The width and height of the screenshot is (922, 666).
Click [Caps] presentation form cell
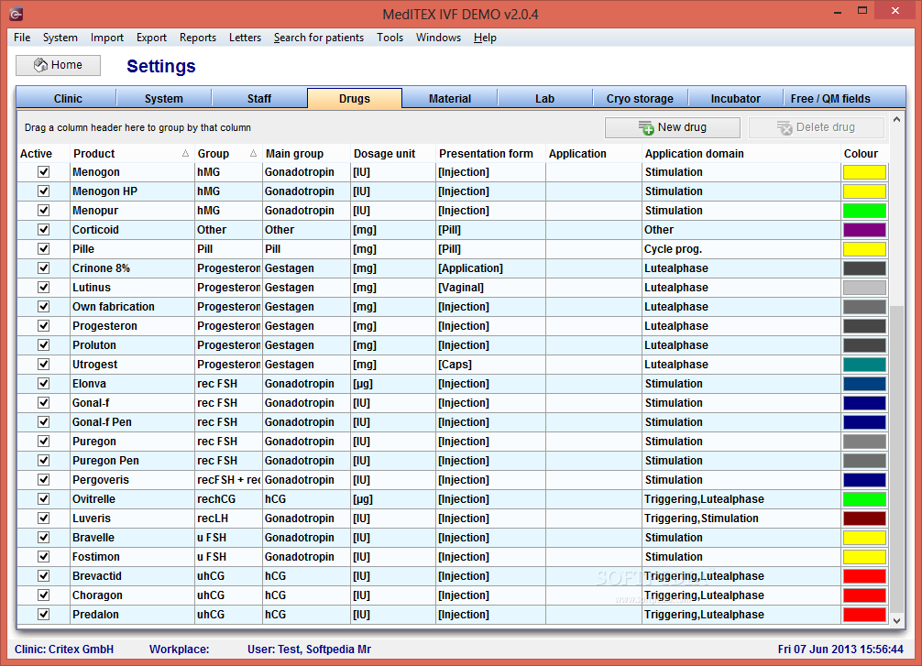pyautogui.click(x=490, y=364)
